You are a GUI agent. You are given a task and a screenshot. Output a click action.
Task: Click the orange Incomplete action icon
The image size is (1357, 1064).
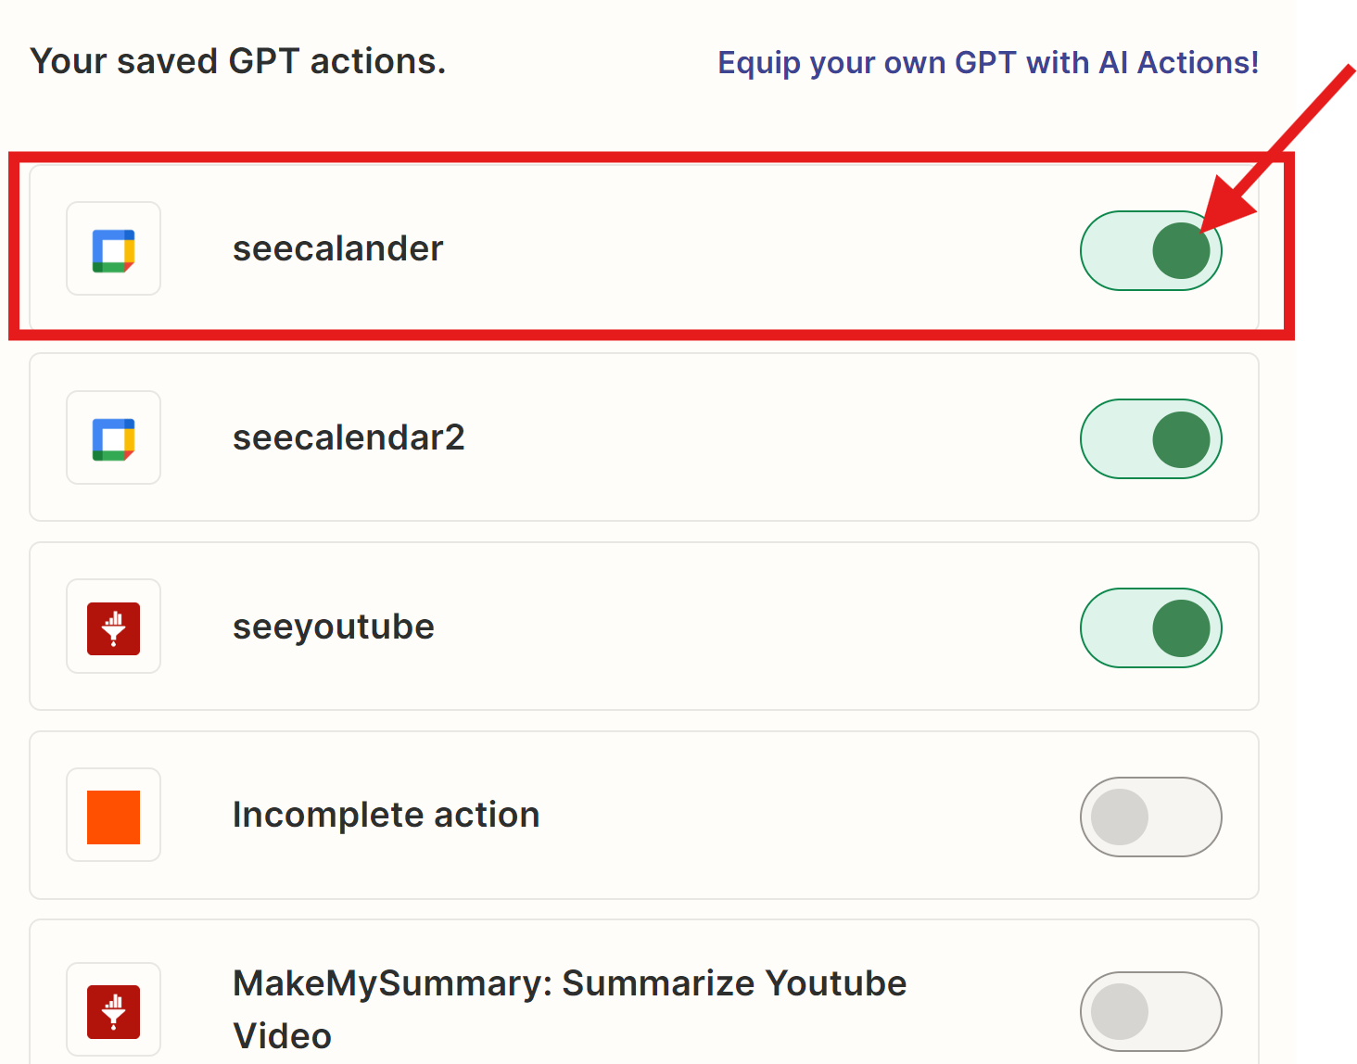[113, 817]
